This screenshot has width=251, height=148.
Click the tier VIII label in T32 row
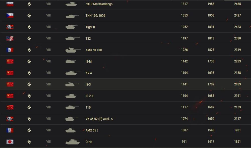coord(48,38)
